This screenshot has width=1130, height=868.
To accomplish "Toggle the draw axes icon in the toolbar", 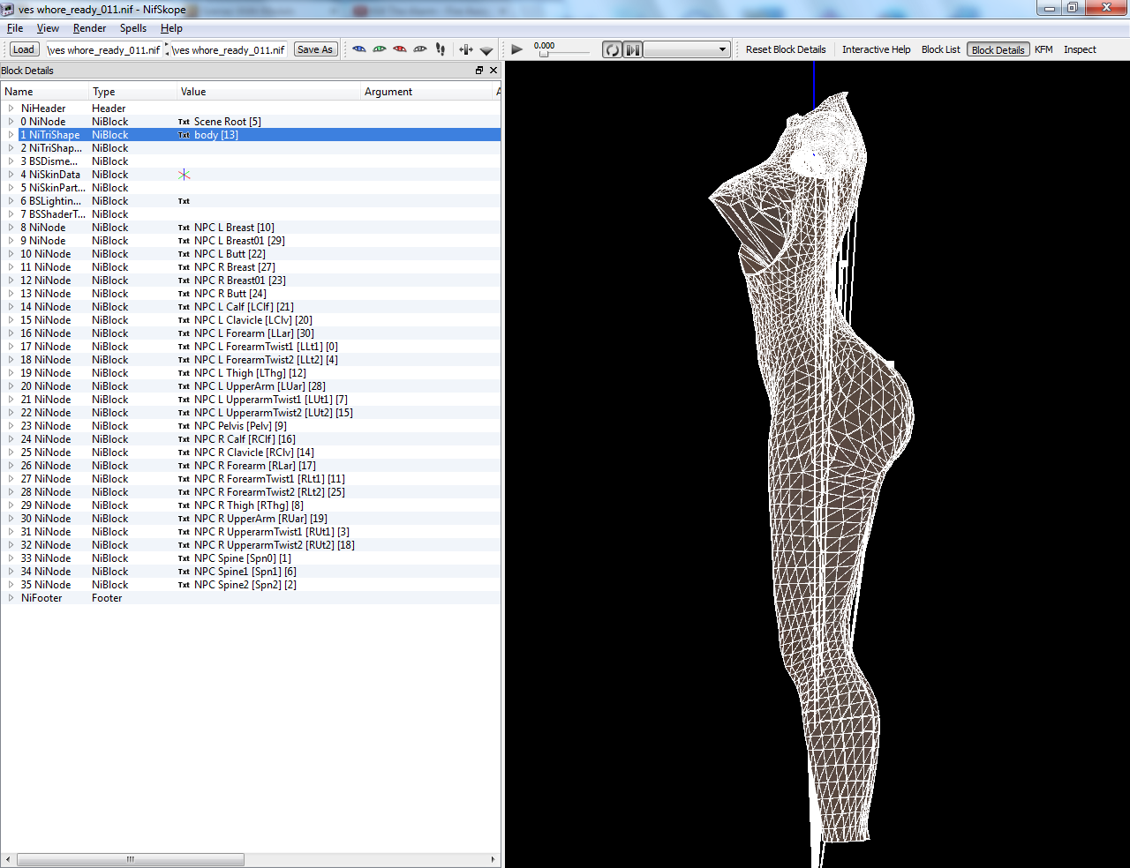I will [x=466, y=49].
